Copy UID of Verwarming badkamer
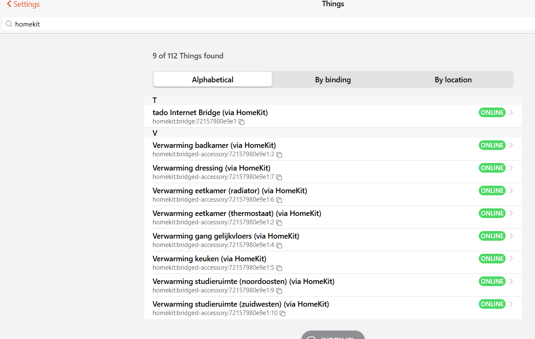This screenshot has width=535, height=339. tap(279, 155)
